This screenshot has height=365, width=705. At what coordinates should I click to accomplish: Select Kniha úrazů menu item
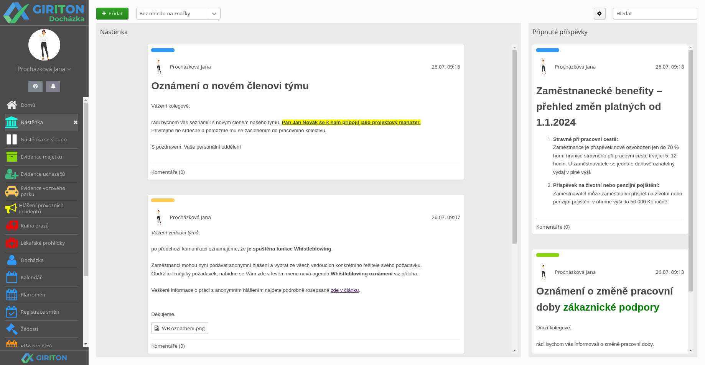pyautogui.click(x=41, y=226)
